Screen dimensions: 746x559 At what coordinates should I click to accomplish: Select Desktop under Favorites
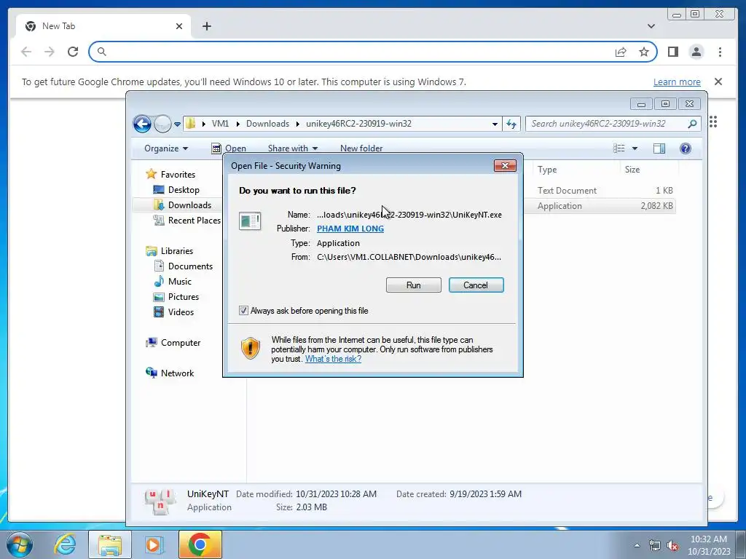[176, 190]
